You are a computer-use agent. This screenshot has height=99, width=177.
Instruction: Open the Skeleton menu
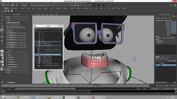click(62, 3)
